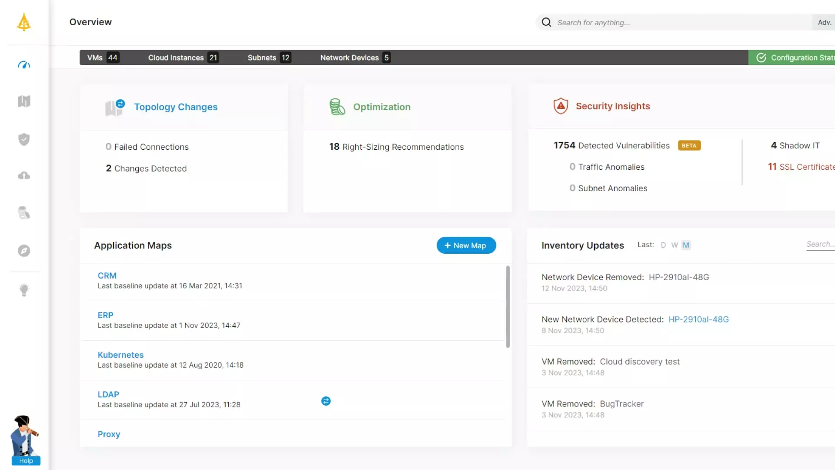The width and height of the screenshot is (835, 470).
Task: View 11 SSL Certificates entry
Action: tap(801, 167)
